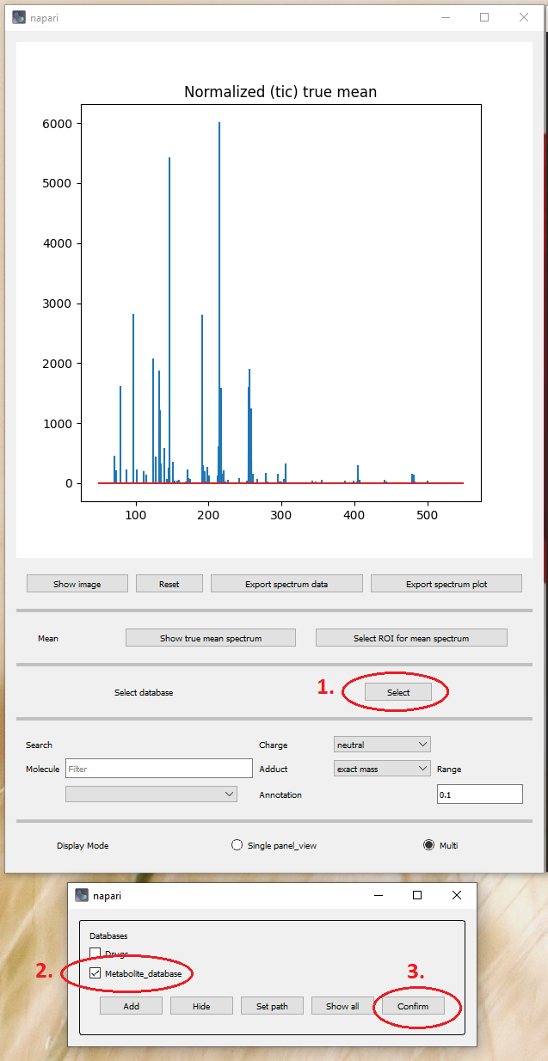Screen dimensions: 548x1061
Task: Choose Select ROI for mean spectrum
Action: tap(411, 638)
